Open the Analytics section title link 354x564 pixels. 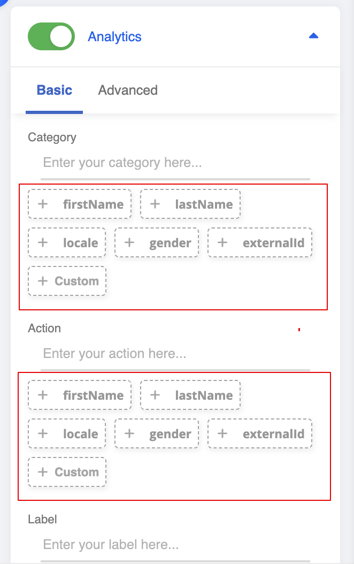click(114, 36)
